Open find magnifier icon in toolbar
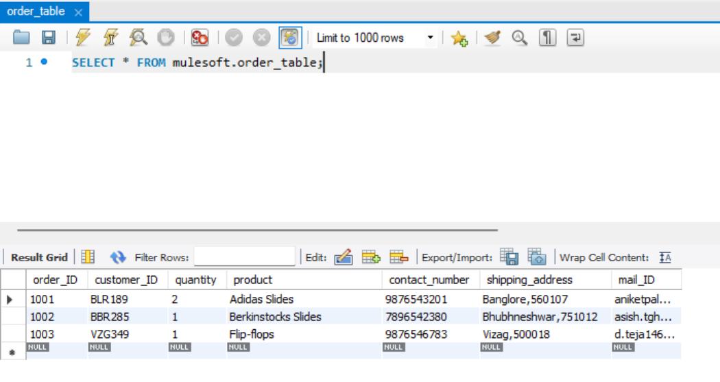Screen dimensions: 720x382 519,38
